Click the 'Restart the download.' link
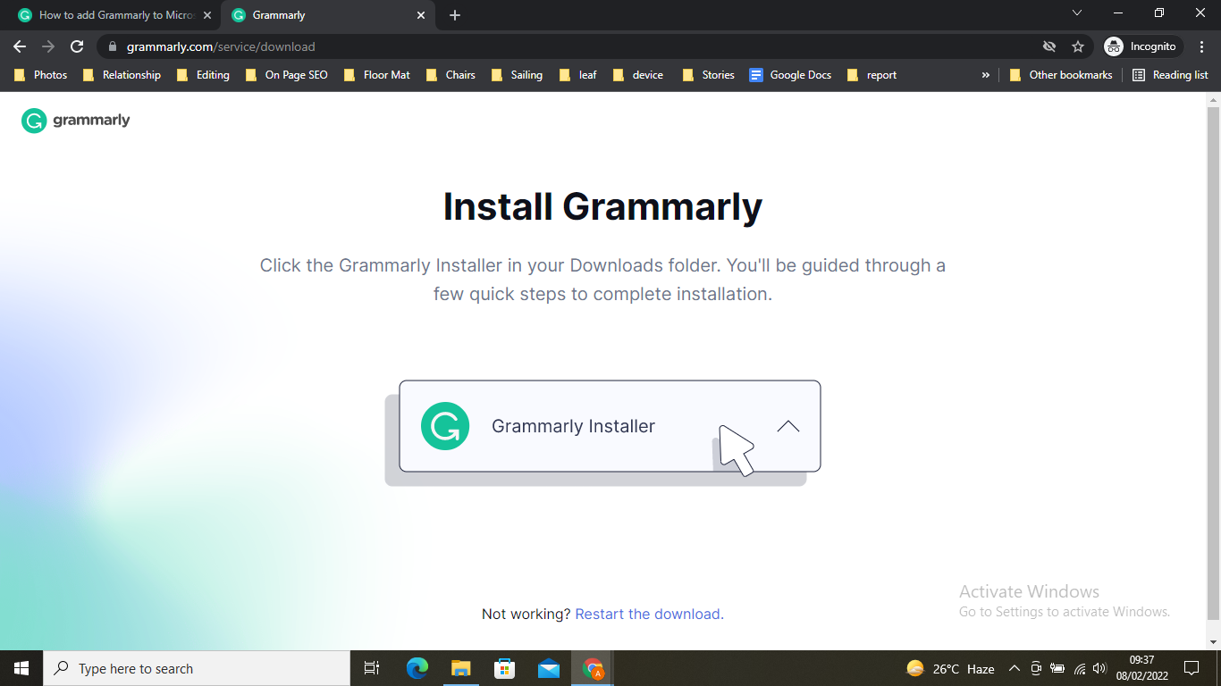The image size is (1221, 686). point(650,614)
